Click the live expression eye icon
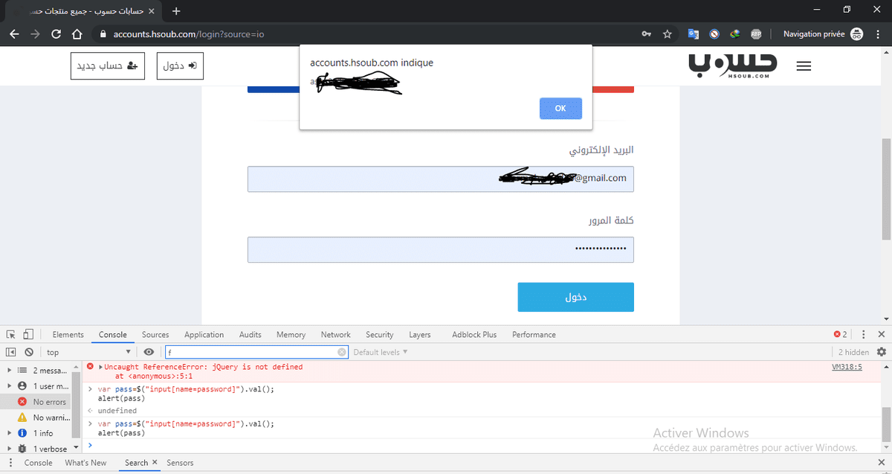Viewport: 892px width, 474px height. click(149, 352)
